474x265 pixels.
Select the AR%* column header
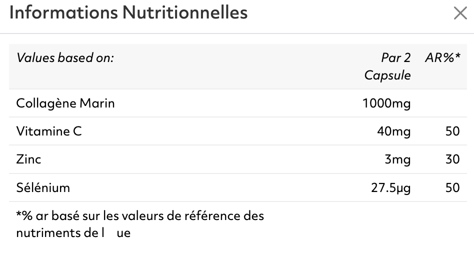point(442,58)
